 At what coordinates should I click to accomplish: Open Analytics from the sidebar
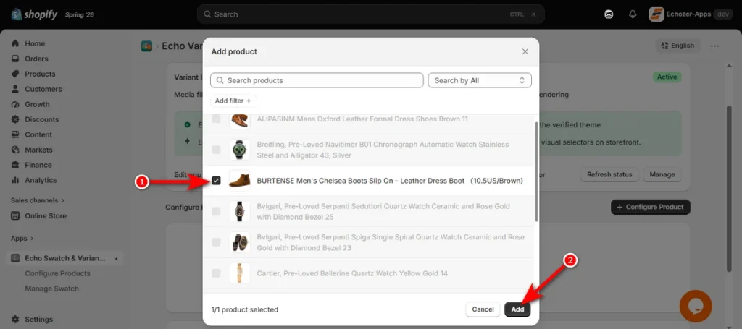click(x=41, y=180)
